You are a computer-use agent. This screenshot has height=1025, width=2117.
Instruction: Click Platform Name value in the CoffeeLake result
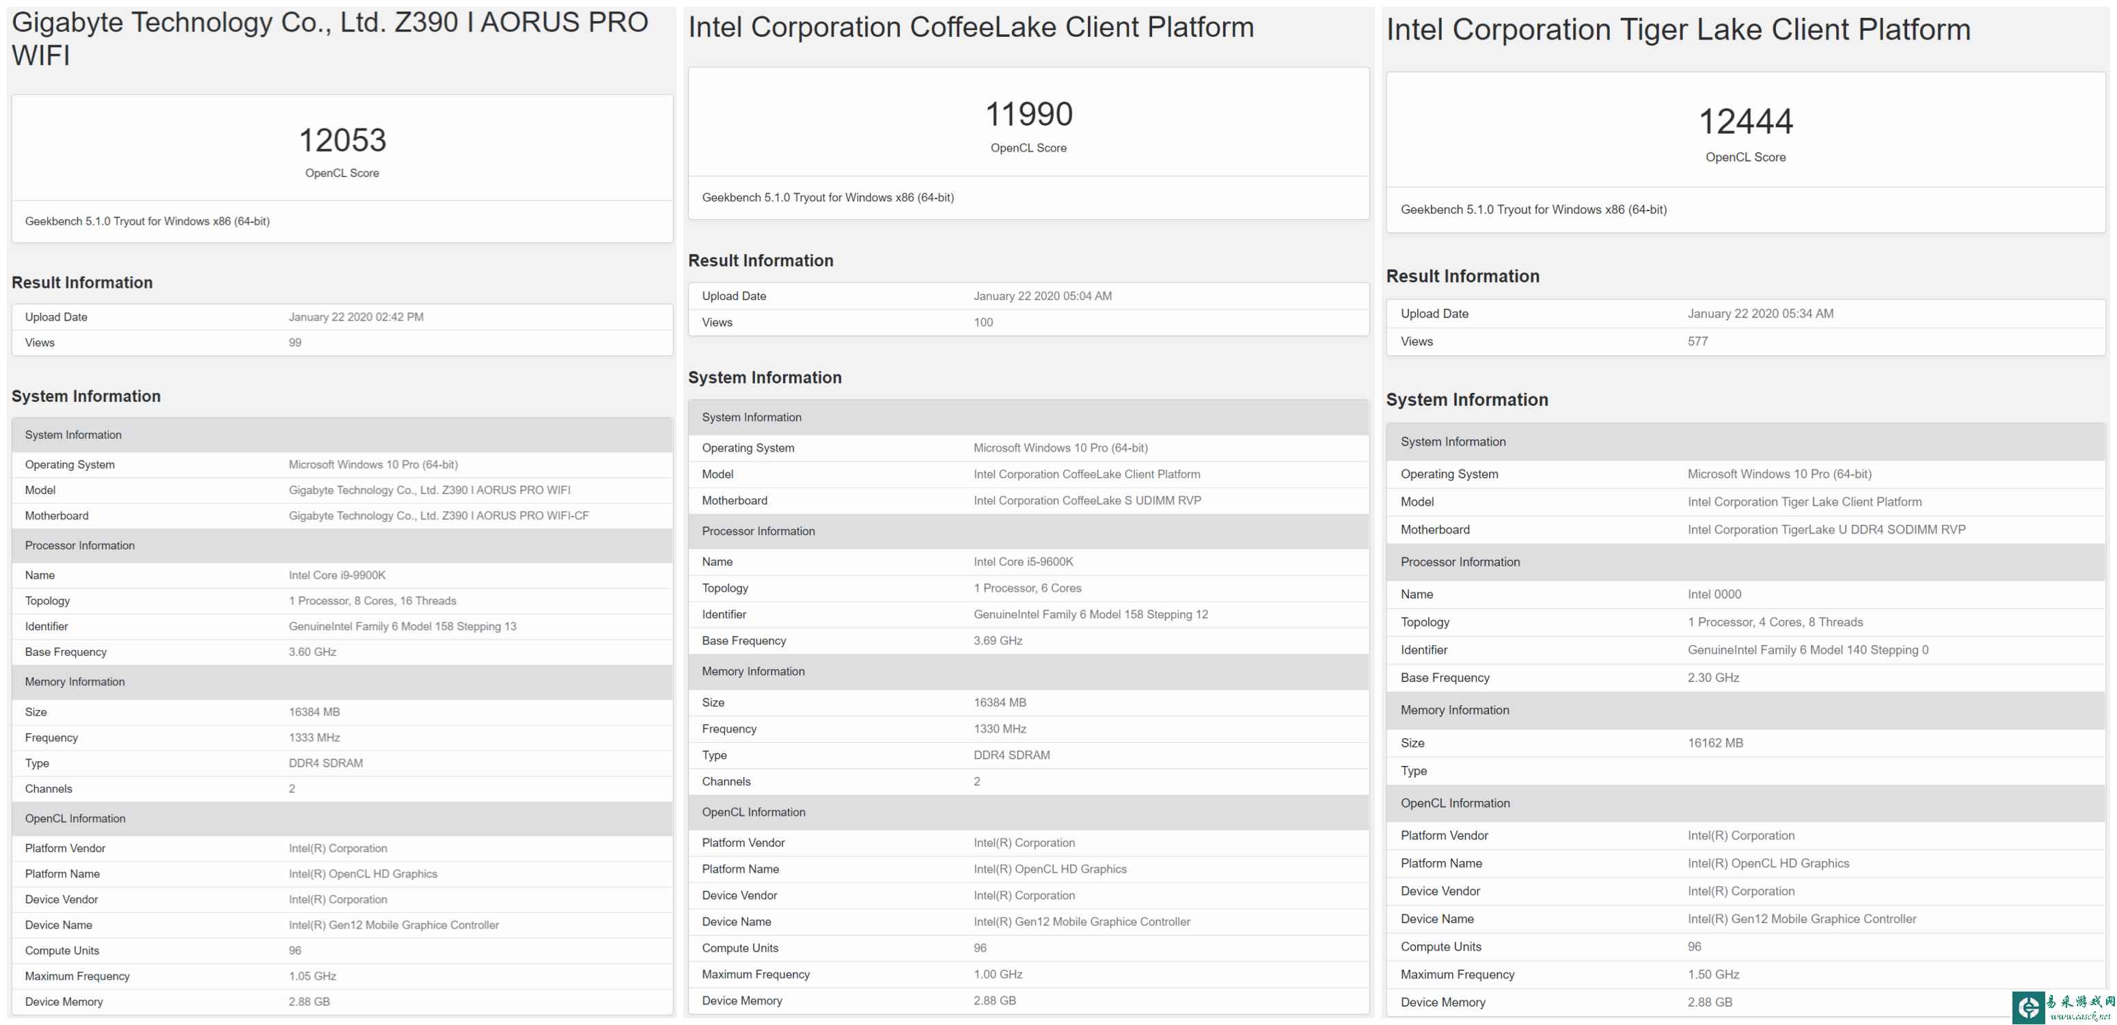click(1050, 870)
